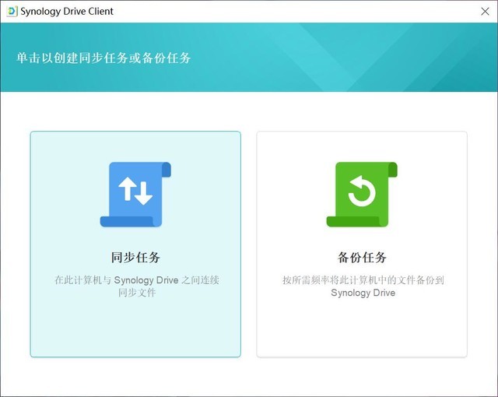Viewport: 498px width, 397px height.
Task: Click the green backup task scroll icon
Action: coord(362,195)
